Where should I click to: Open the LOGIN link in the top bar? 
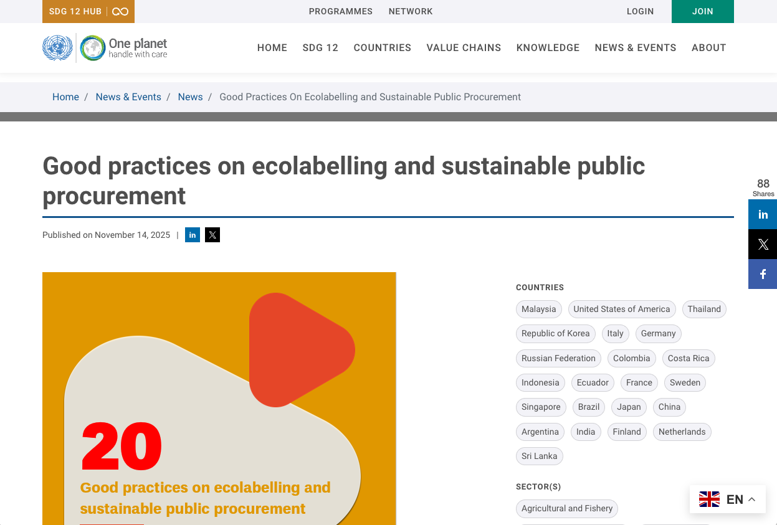click(x=640, y=11)
